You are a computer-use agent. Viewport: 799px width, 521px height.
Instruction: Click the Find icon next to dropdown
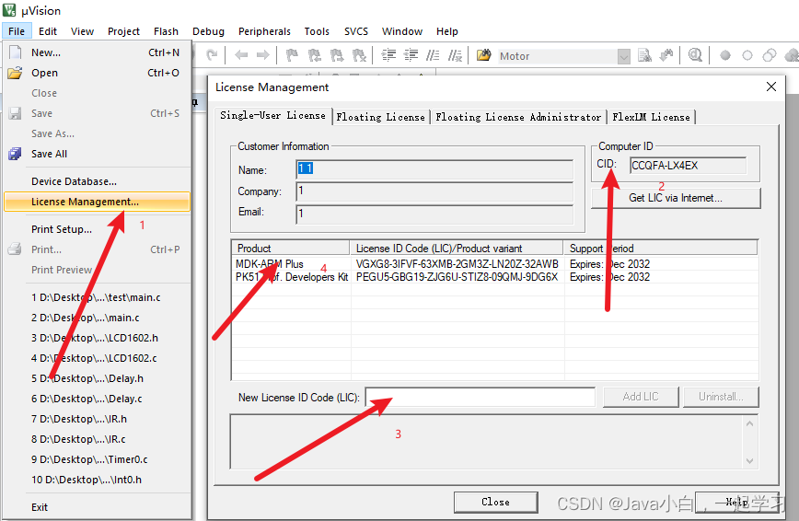click(644, 55)
